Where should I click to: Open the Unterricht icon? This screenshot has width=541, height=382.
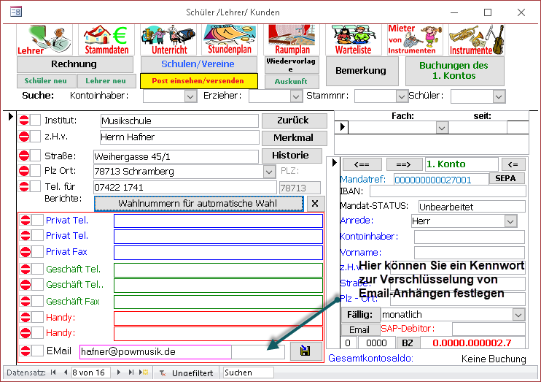pos(168,39)
